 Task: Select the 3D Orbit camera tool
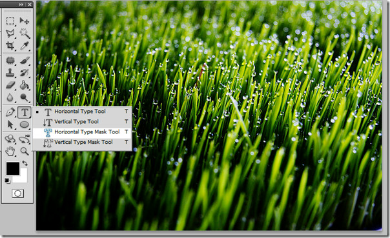[25, 139]
